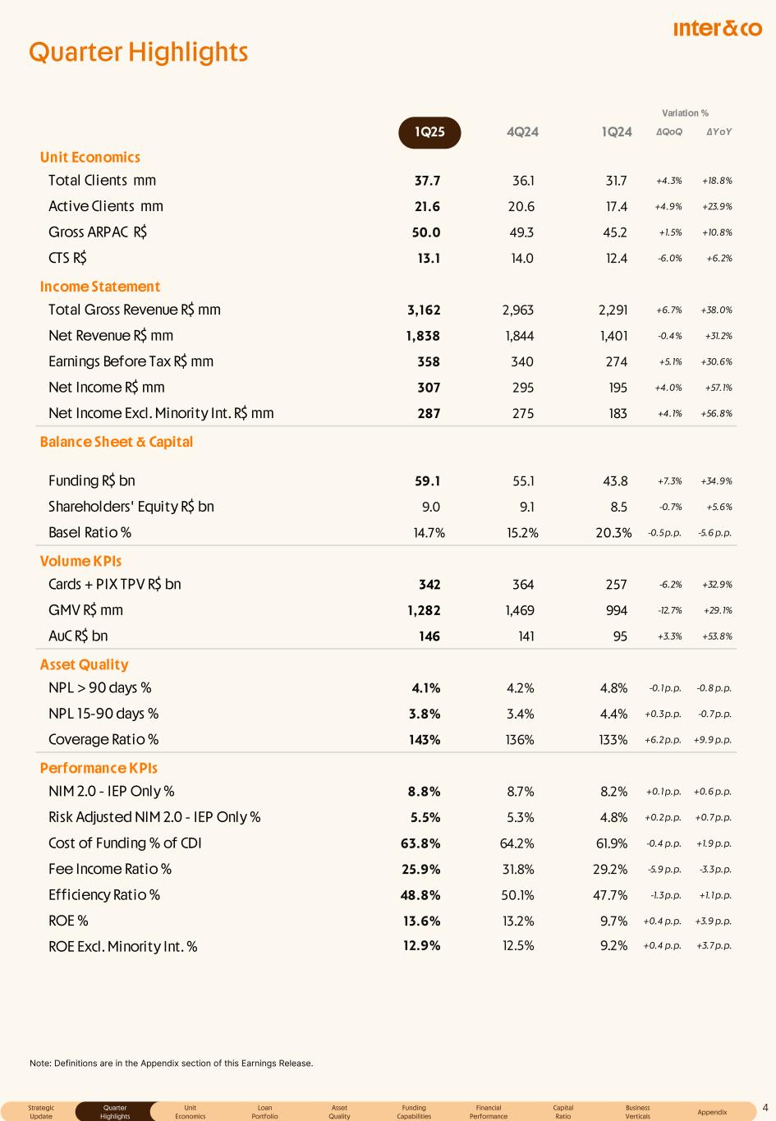Select the ΔQoQ variation column header

pyautogui.click(x=669, y=132)
